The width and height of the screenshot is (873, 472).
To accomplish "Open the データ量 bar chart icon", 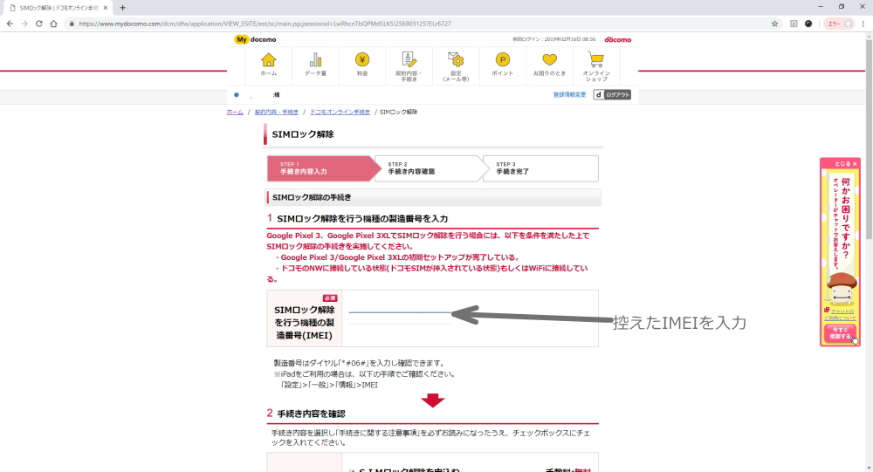I will click(x=315, y=59).
